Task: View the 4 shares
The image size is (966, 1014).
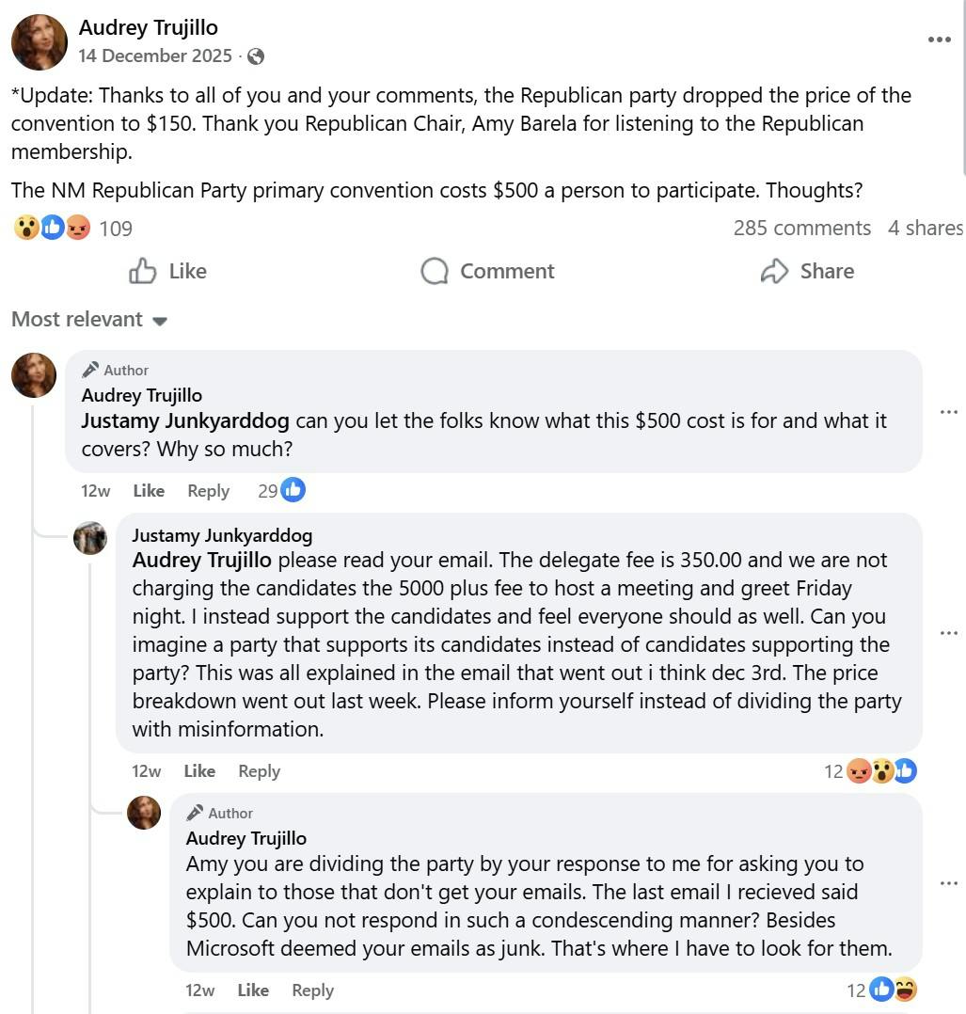Action: pyautogui.click(x=926, y=228)
